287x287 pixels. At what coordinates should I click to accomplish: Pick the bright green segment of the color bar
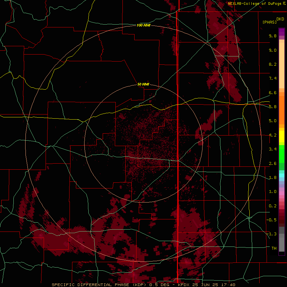(282, 154)
